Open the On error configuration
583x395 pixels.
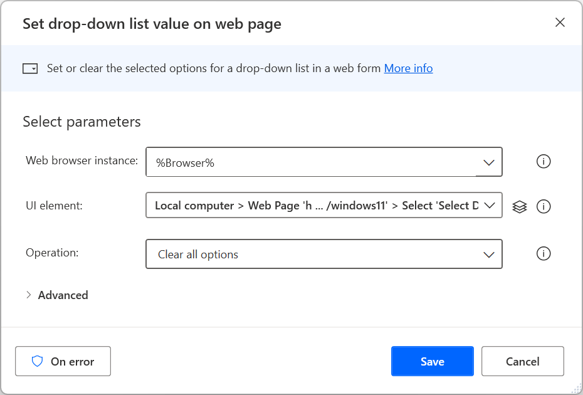coord(63,361)
